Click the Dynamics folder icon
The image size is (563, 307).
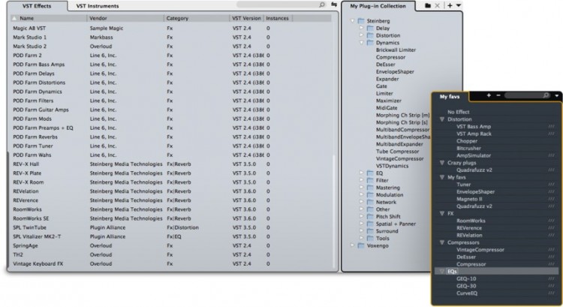pos(370,43)
